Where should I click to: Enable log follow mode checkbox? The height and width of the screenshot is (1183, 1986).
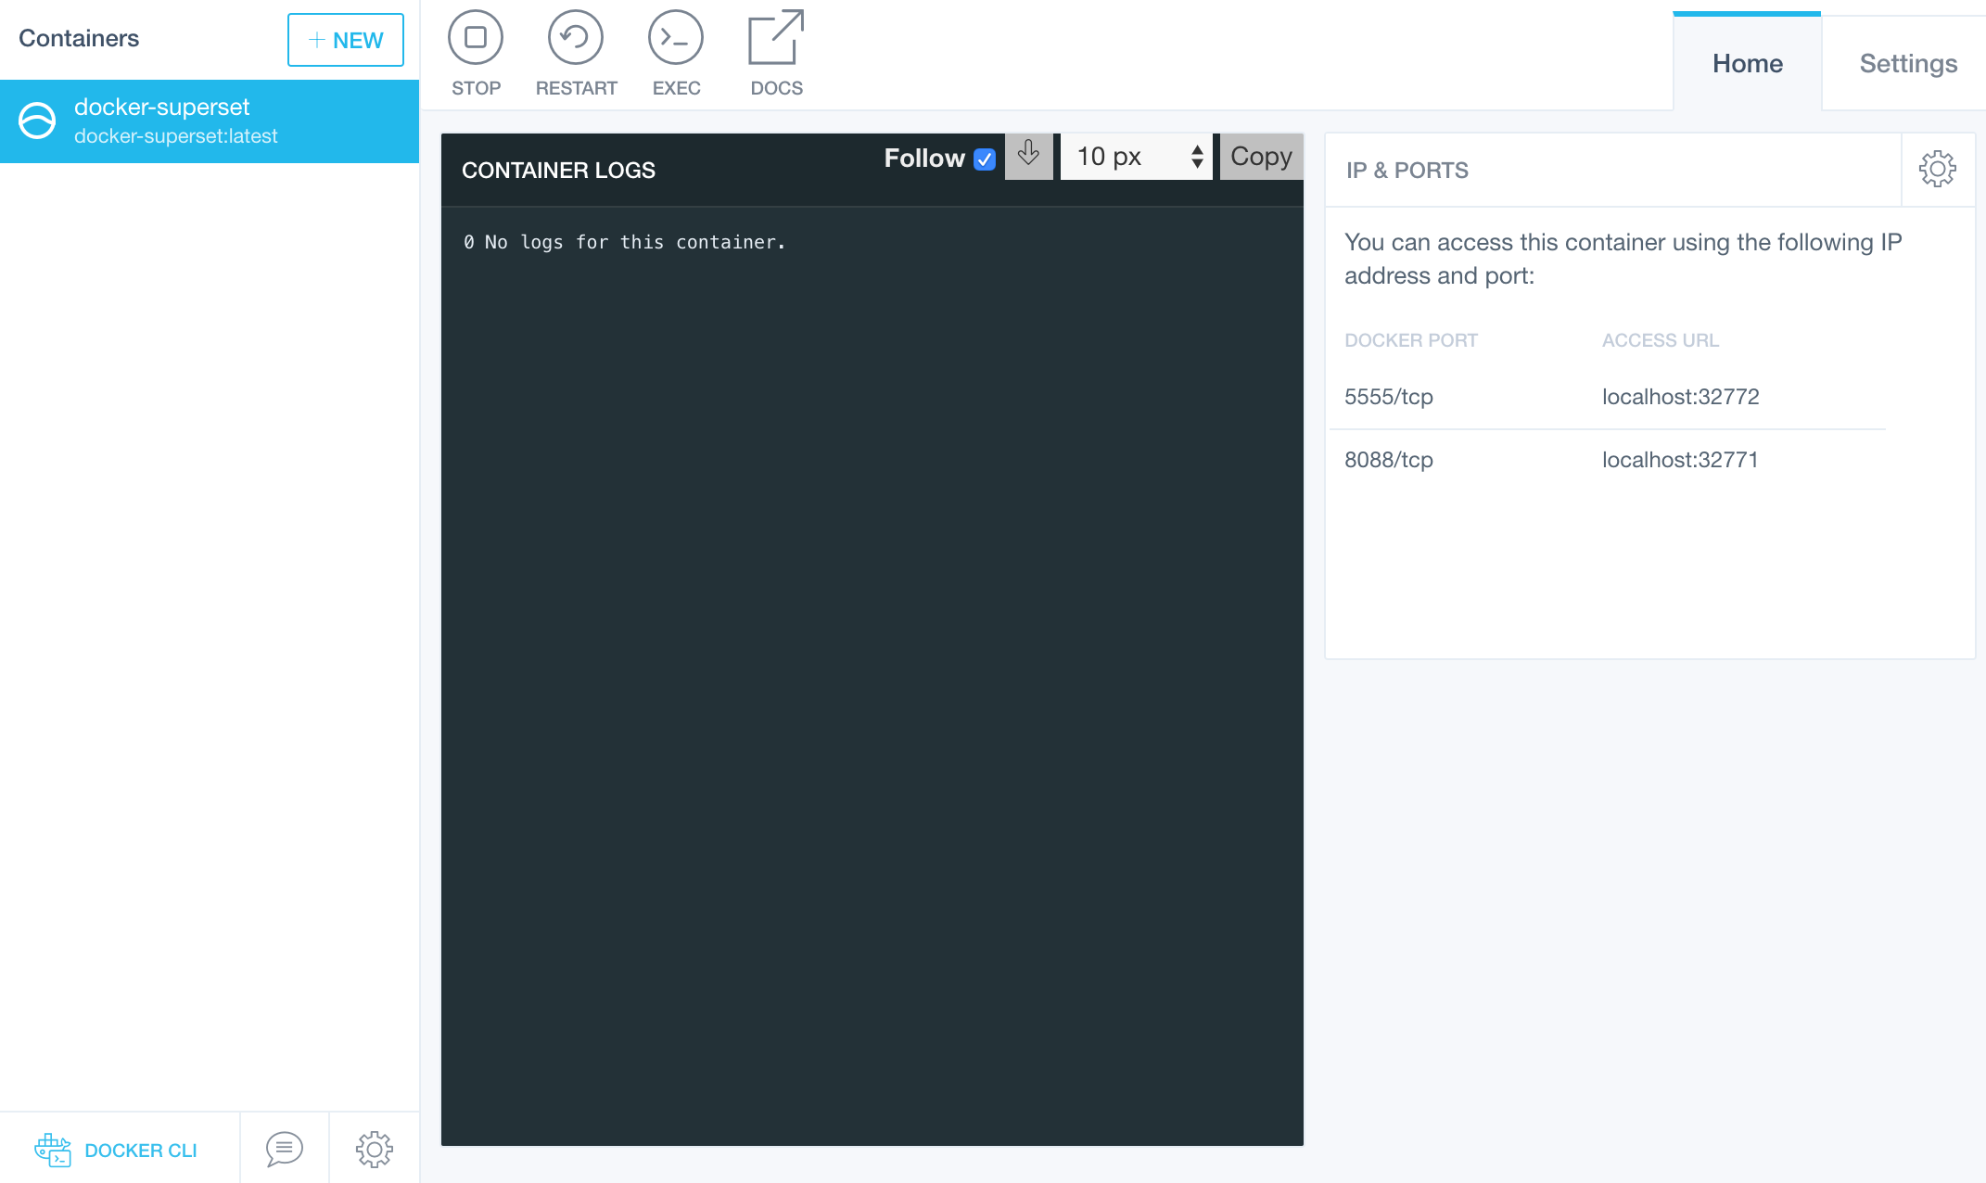click(x=985, y=158)
